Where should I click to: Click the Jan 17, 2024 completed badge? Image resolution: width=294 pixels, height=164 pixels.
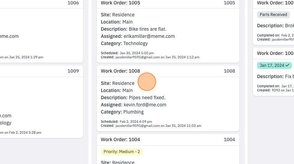(x=274, y=65)
